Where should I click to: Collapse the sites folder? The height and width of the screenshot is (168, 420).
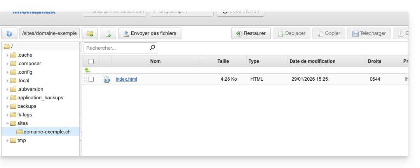7,123
